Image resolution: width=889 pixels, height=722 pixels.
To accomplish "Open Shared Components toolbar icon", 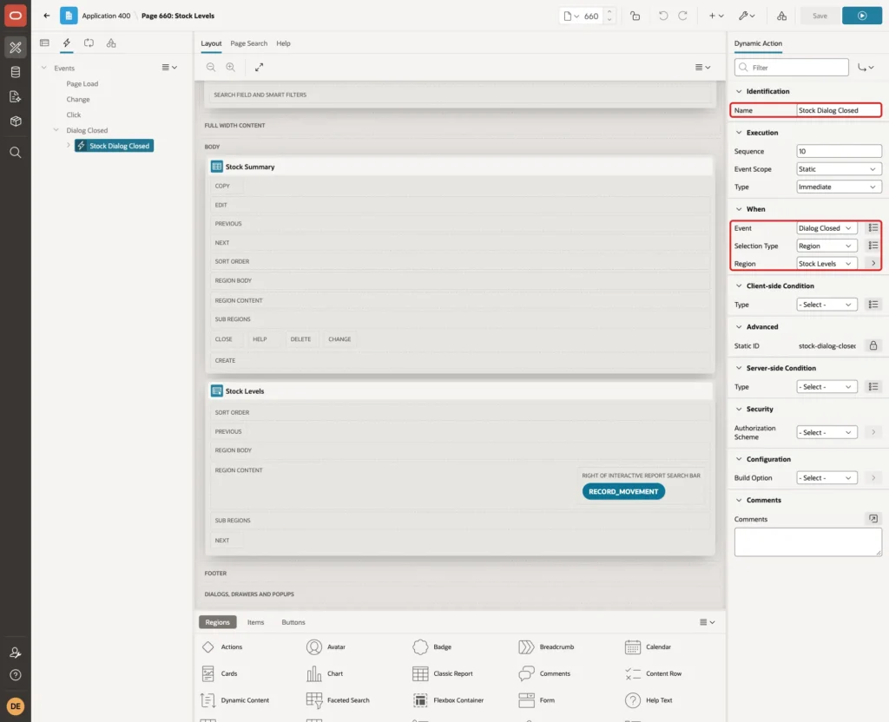I will tap(782, 16).
